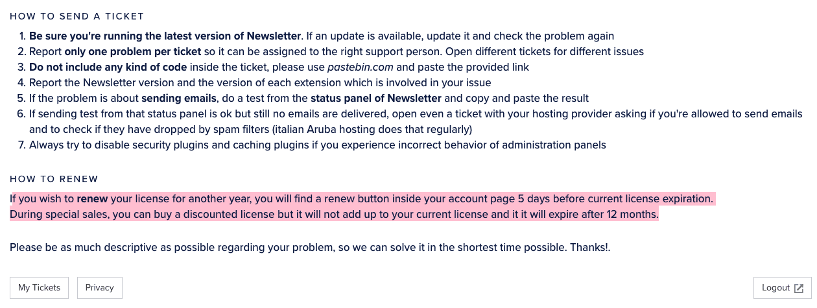Log out using the Logout button label
This screenshot has height=308, width=817.
pyautogui.click(x=776, y=288)
